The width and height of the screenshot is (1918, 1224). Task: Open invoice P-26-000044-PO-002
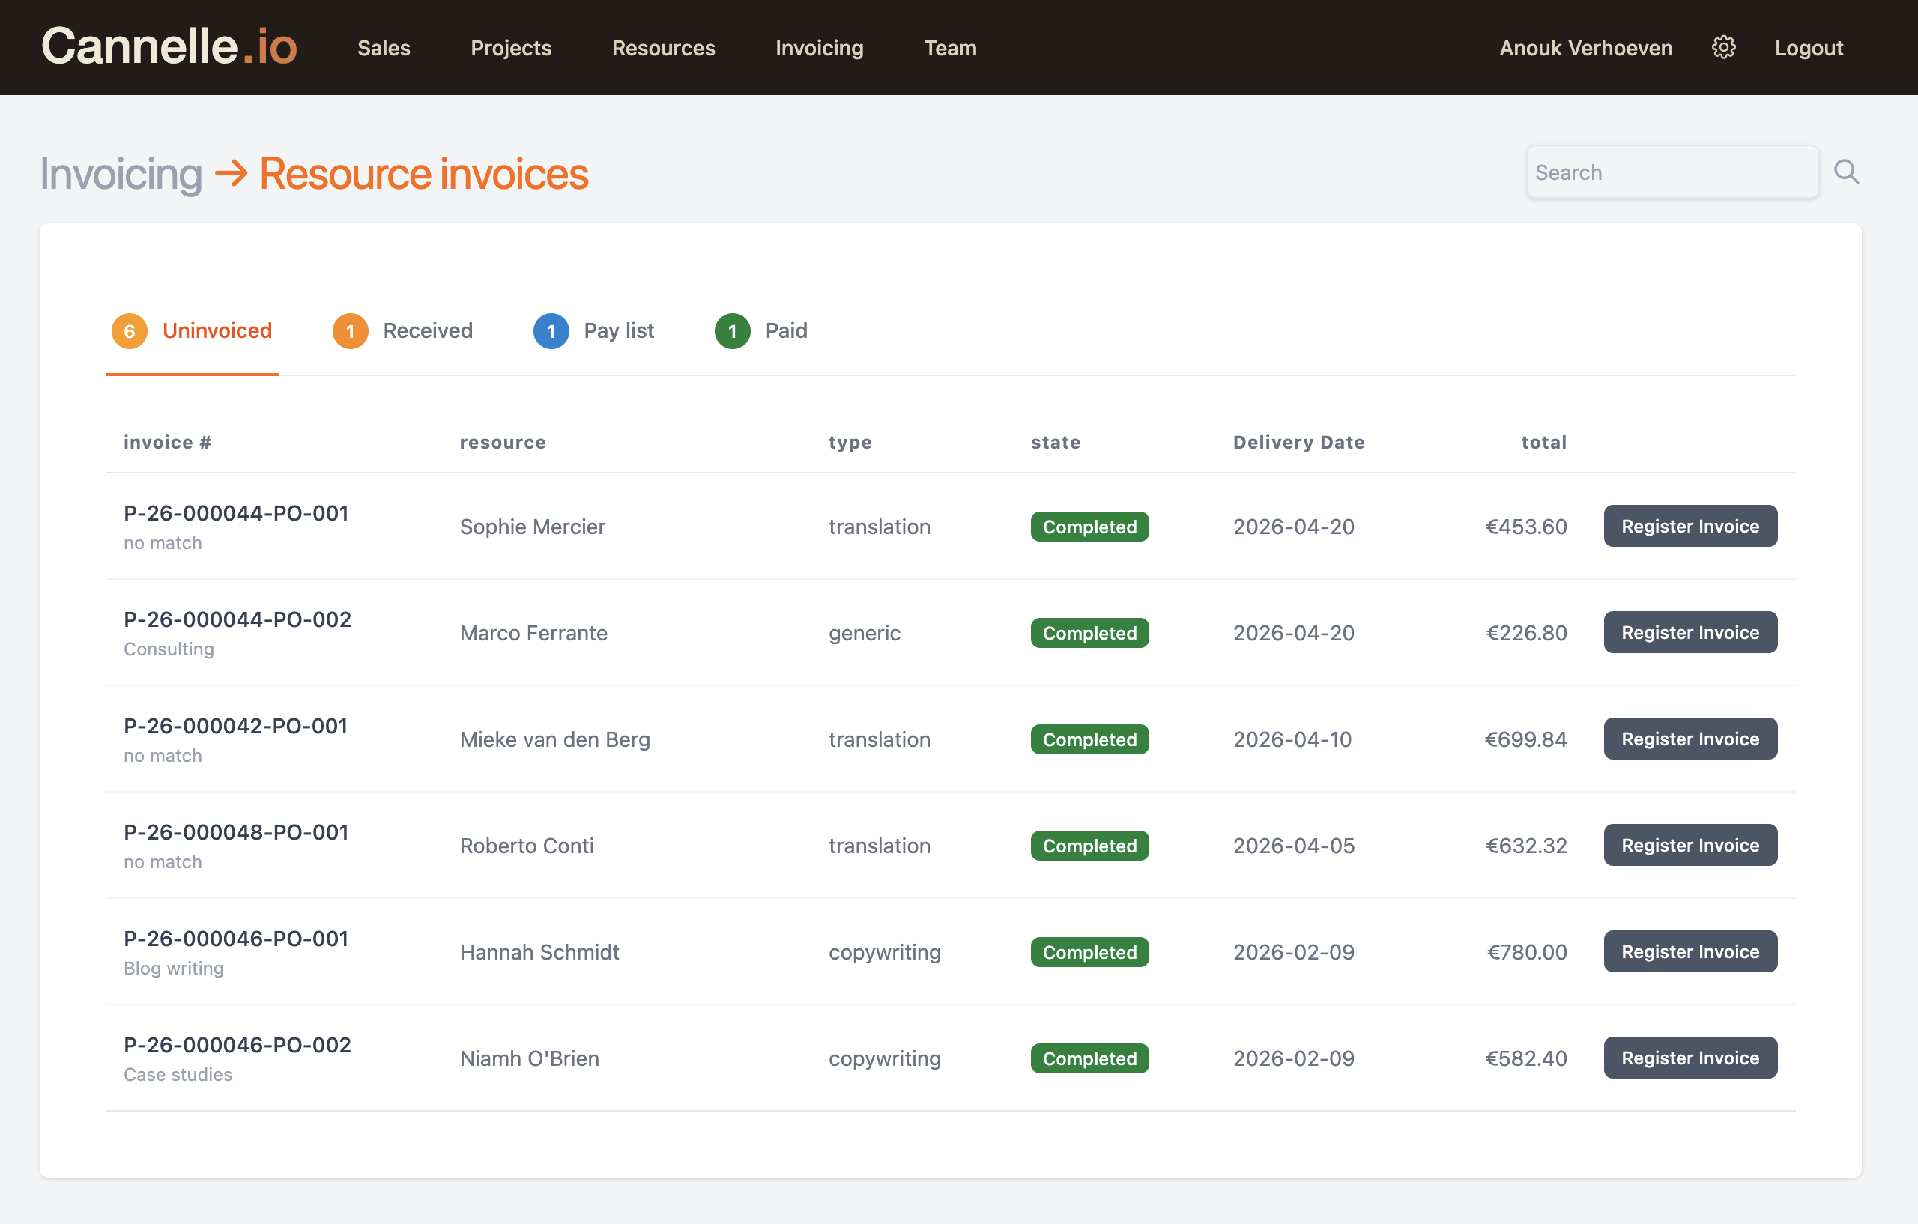(238, 619)
